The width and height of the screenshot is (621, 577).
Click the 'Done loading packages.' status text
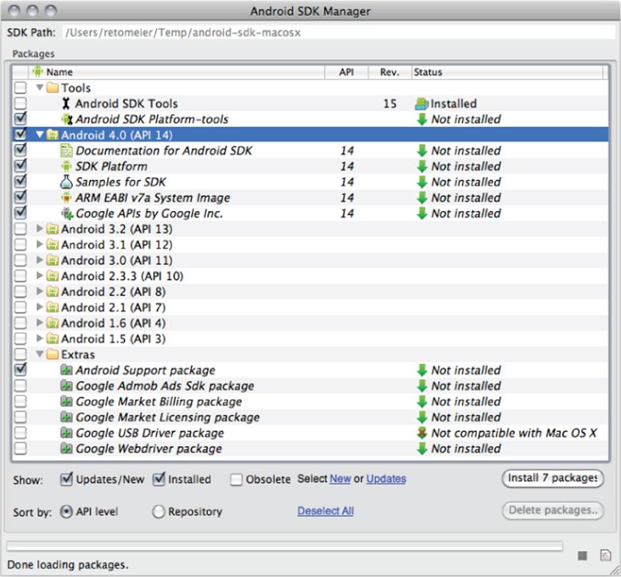tap(68, 565)
